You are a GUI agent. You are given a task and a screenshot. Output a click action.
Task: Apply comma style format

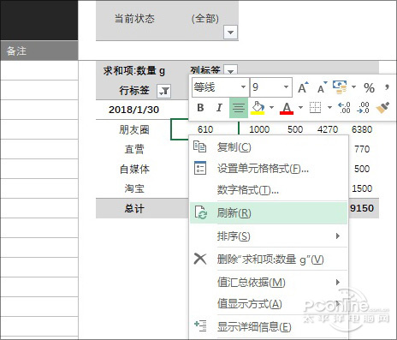(387, 86)
